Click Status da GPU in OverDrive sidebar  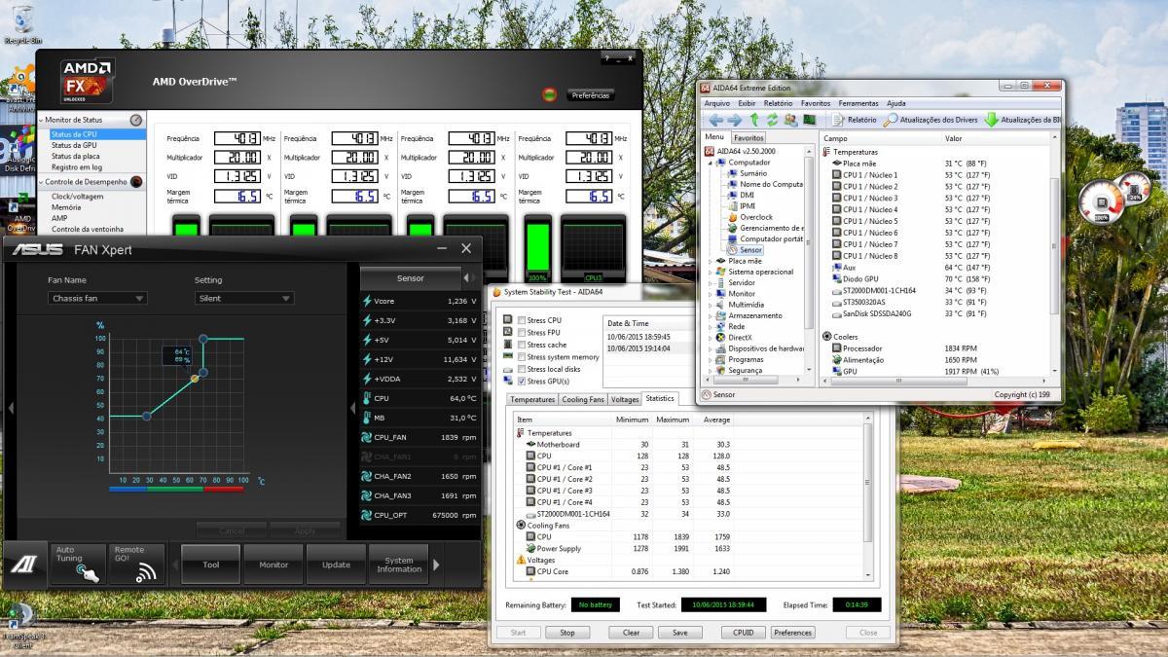(74, 145)
